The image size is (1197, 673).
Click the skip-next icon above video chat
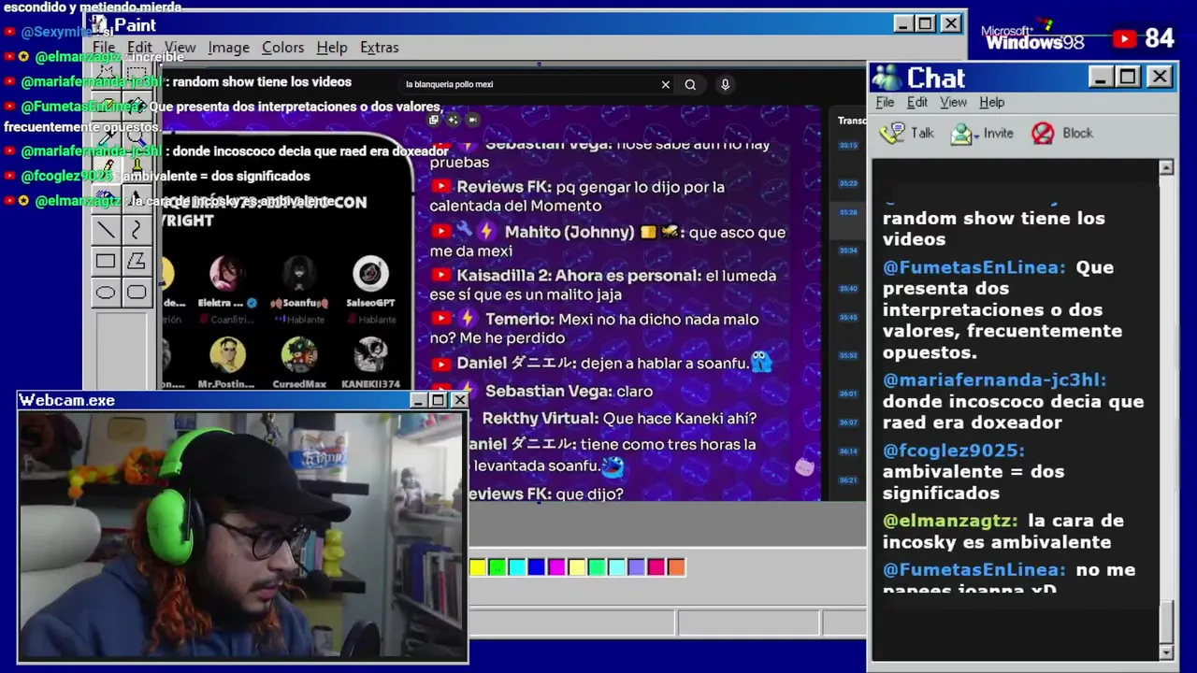click(x=472, y=120)
